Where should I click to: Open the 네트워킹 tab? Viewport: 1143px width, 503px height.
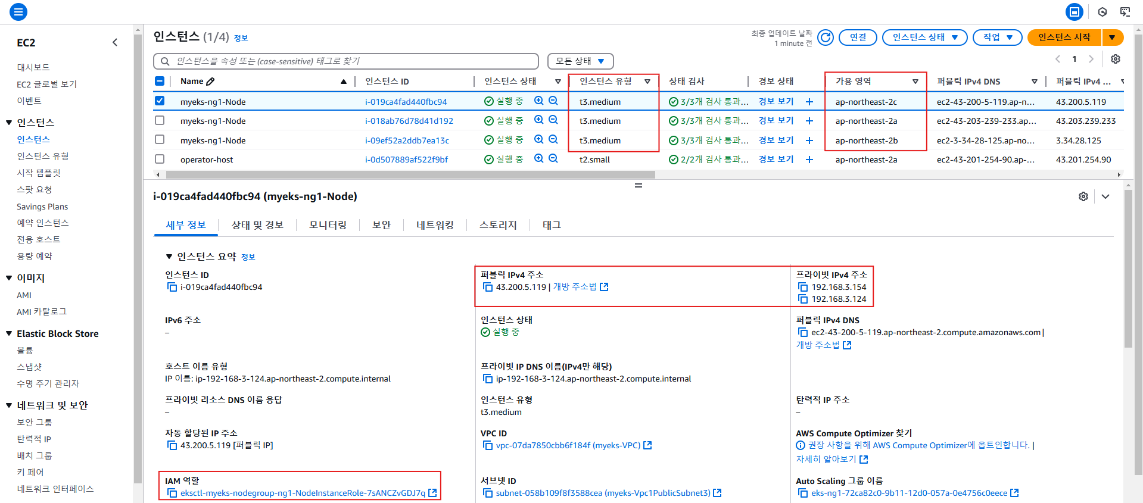[435, 225]
